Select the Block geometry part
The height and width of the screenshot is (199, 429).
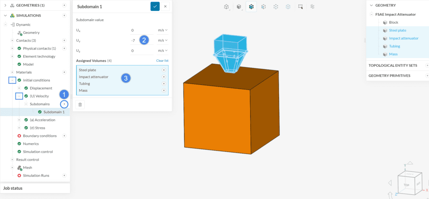pos(393,23)
